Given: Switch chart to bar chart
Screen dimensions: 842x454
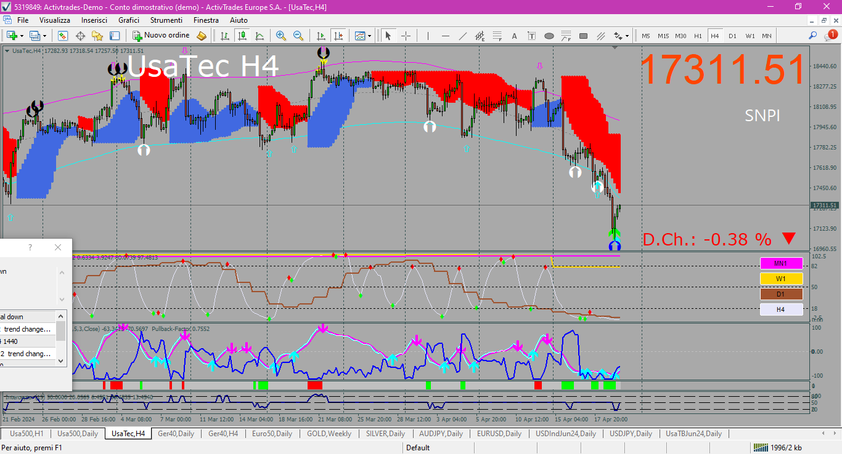Looking at the screenshot, I should (x=225, y=36).
